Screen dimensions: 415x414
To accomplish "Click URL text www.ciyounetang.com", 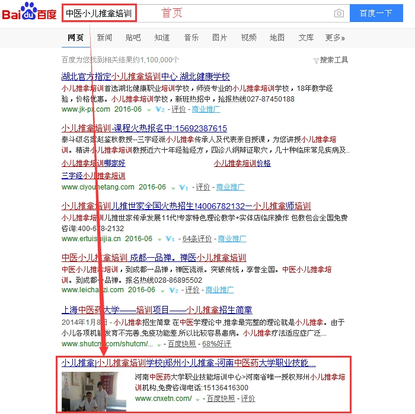I will click(x=98, y=187).
